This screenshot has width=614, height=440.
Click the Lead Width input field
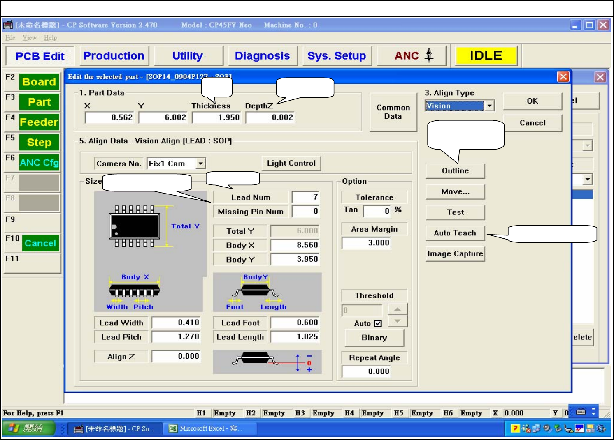[x=176, y=323]
